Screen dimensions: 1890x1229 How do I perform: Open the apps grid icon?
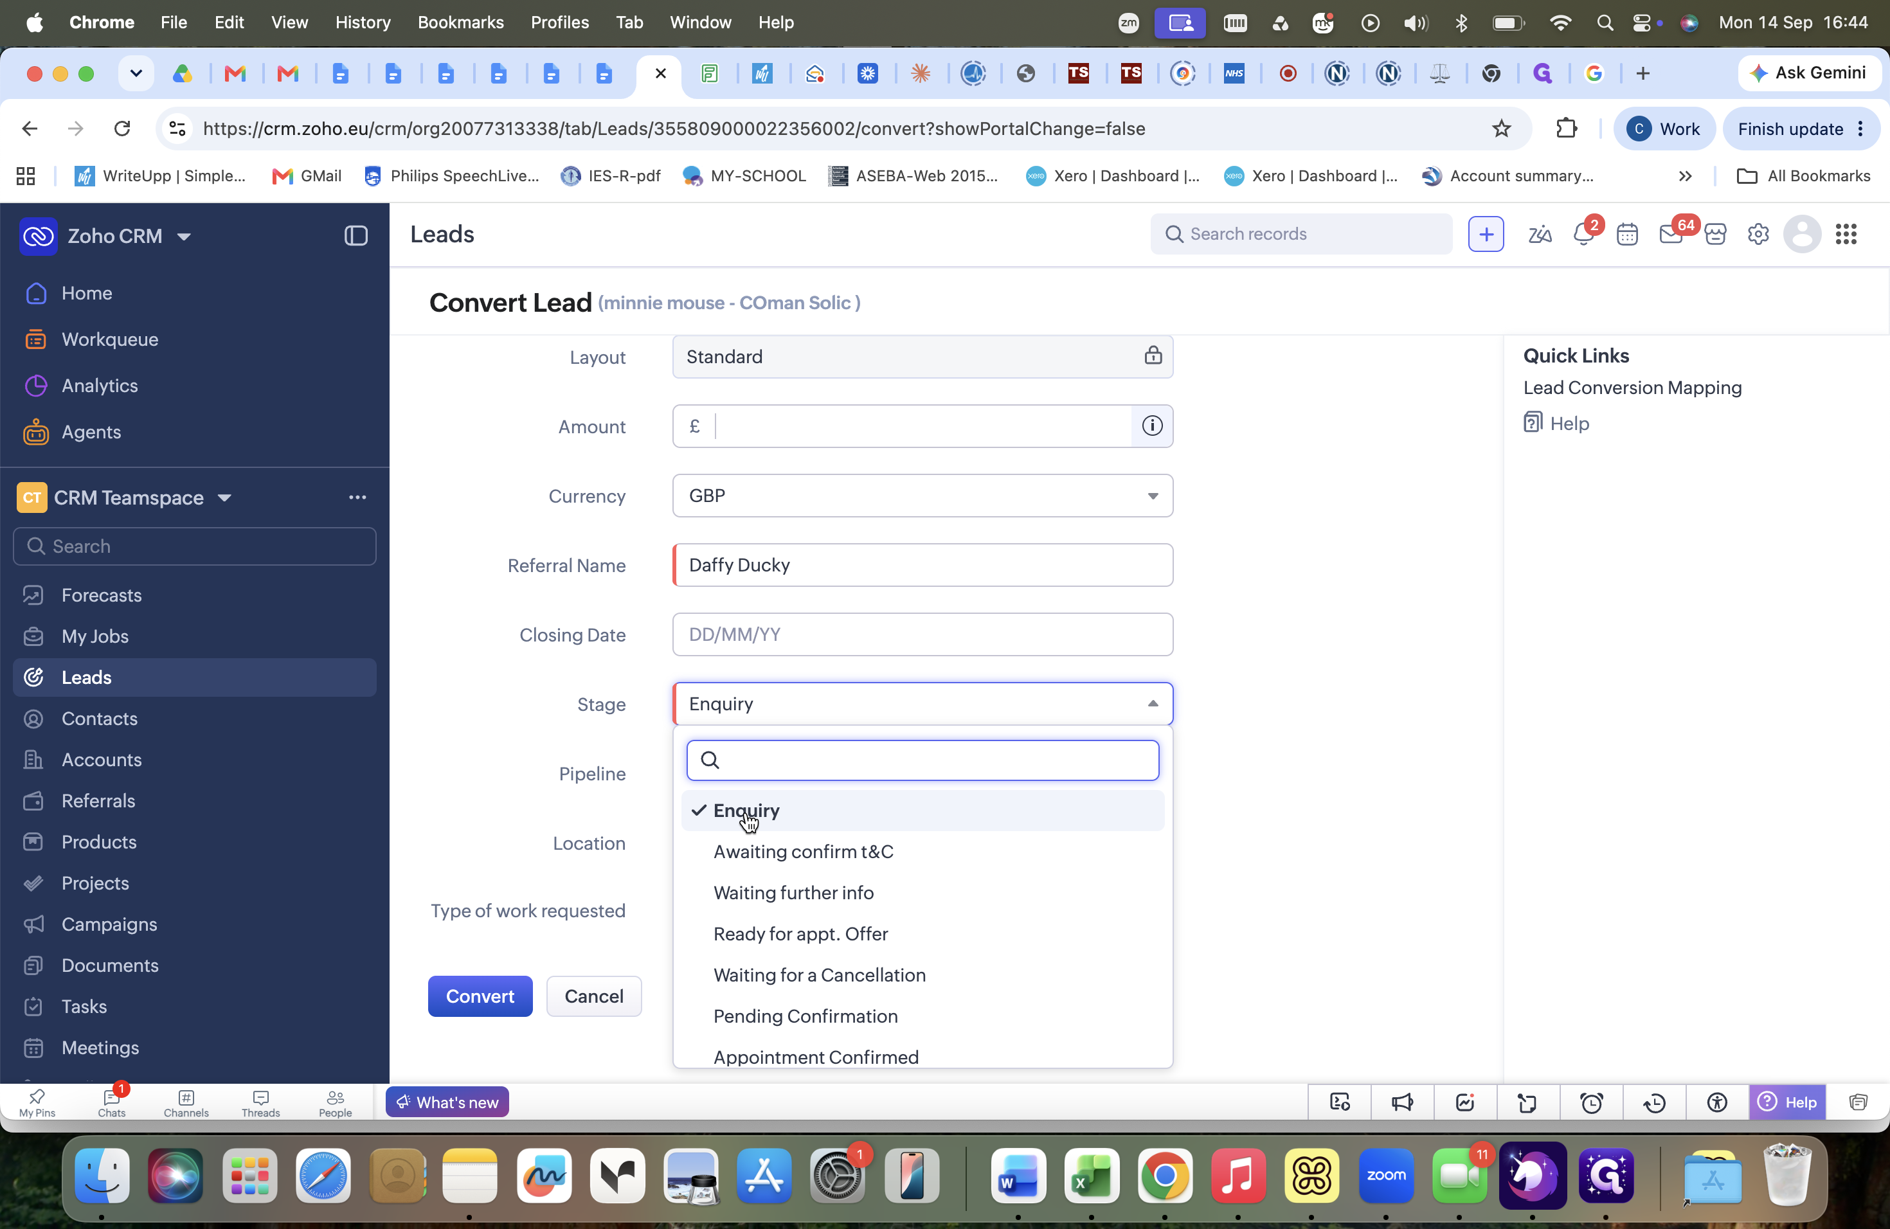[1846, 234]
